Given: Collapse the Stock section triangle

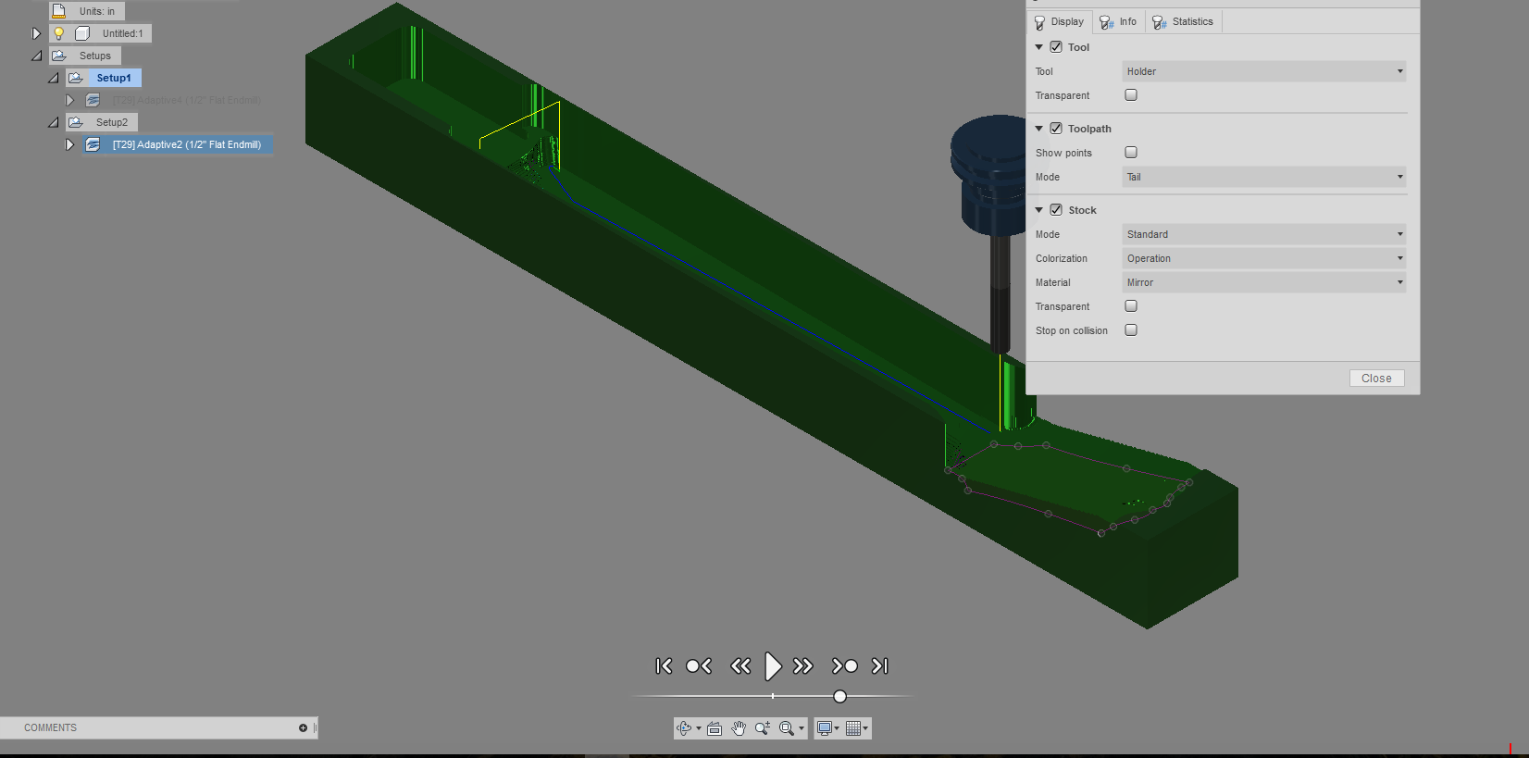Looking at the screenshot, I should click(1039, 210).
